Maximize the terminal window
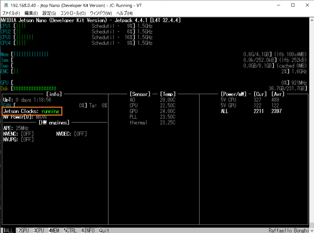 click(292, 5)
